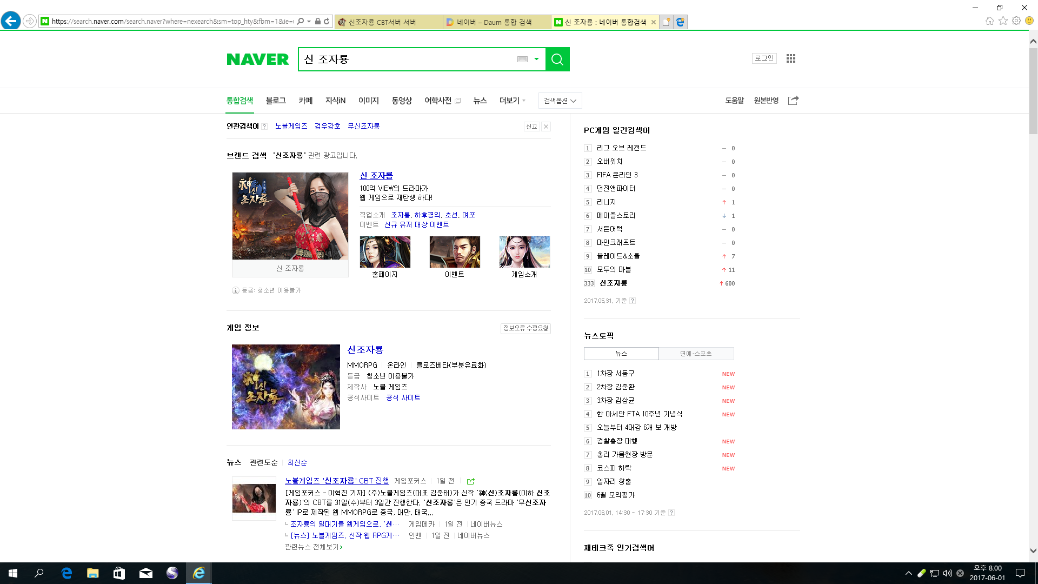Image resolution: width=1038 pixels, height=584 pixels.
Task: Expand the 검색옵션 dropdown
Action: click(x=560, y=101)
